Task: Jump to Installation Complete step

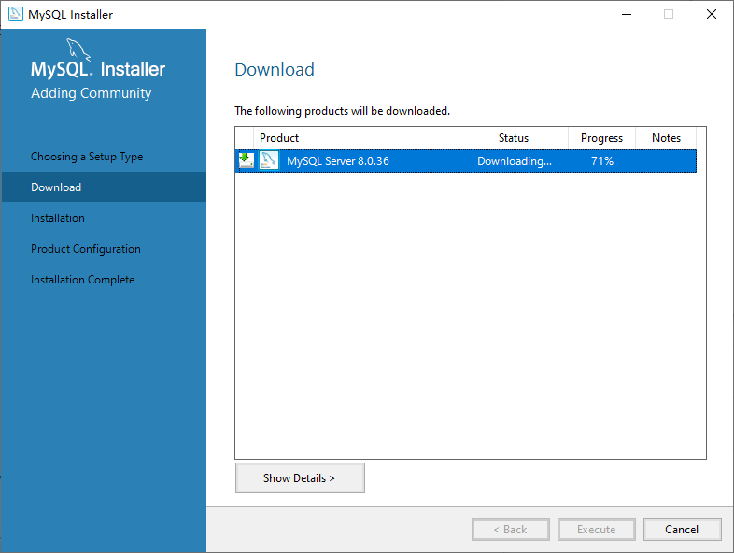Action: click(83, 280)
